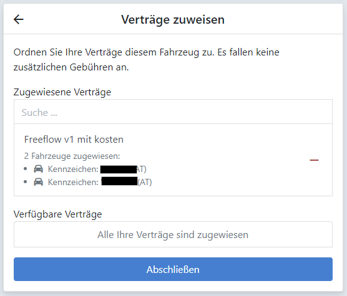Image resolution: width=347 pixels, height=296 pixels.
Task: Click the bullet before the second vehicle
Action: 26,182
